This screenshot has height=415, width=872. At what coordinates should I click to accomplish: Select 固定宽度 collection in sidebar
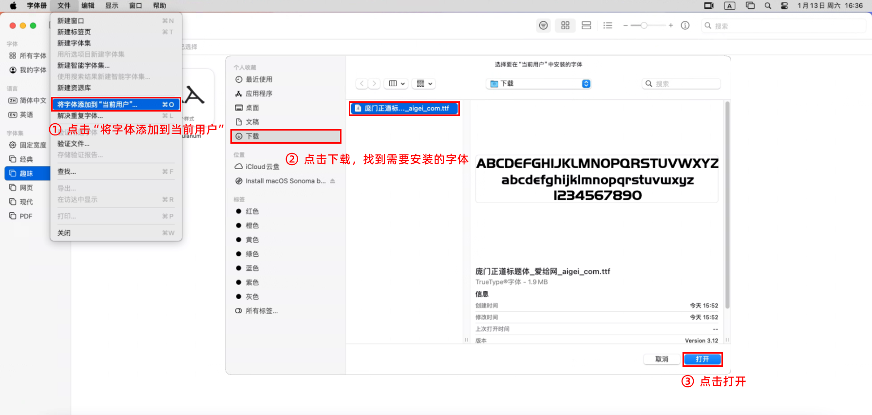27,145
